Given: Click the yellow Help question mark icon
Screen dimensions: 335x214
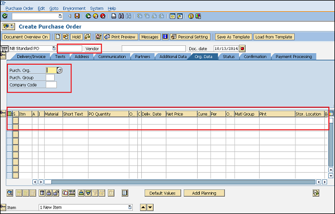Looking at the screenshot, I should [191, 16].
